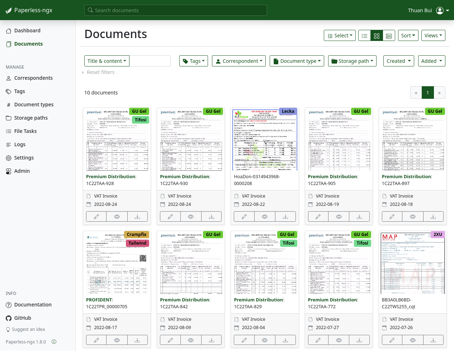The height and width of the screenshot is (351, 454).
Task: Click the Tailwind tag on PROFIDENT document
Action: [x=137, y=243]
